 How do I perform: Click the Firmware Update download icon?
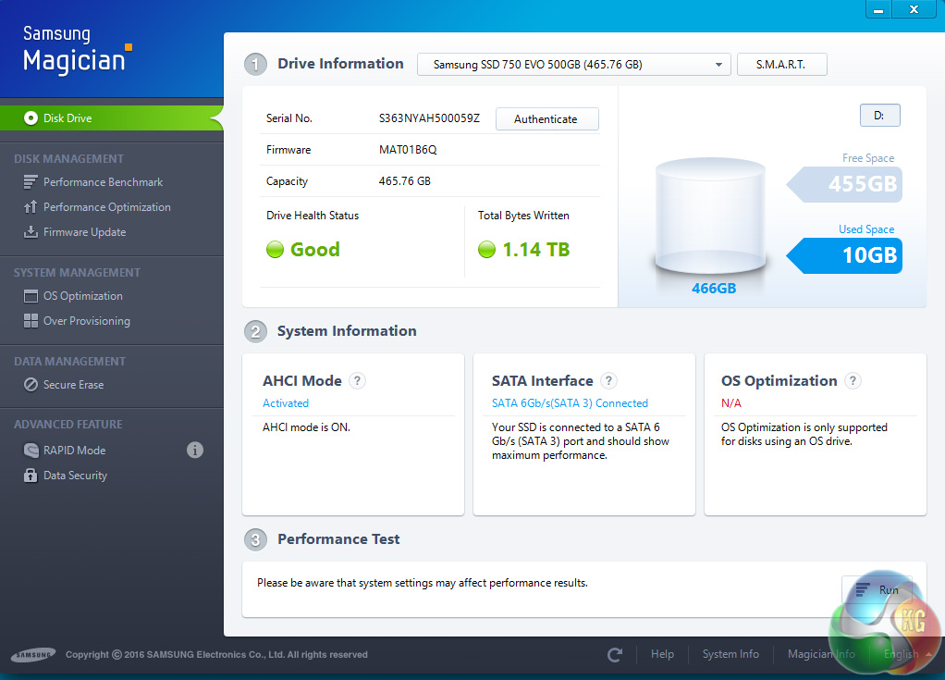tap(31, 232)
